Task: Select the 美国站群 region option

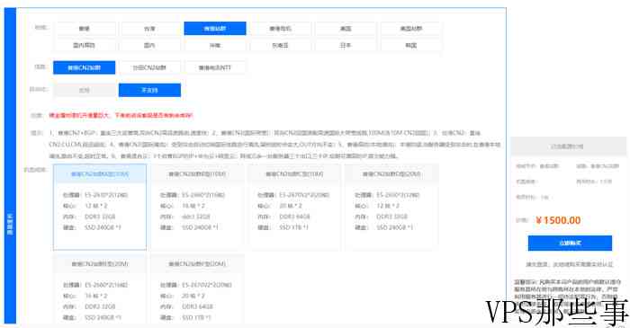Action: 411,29
